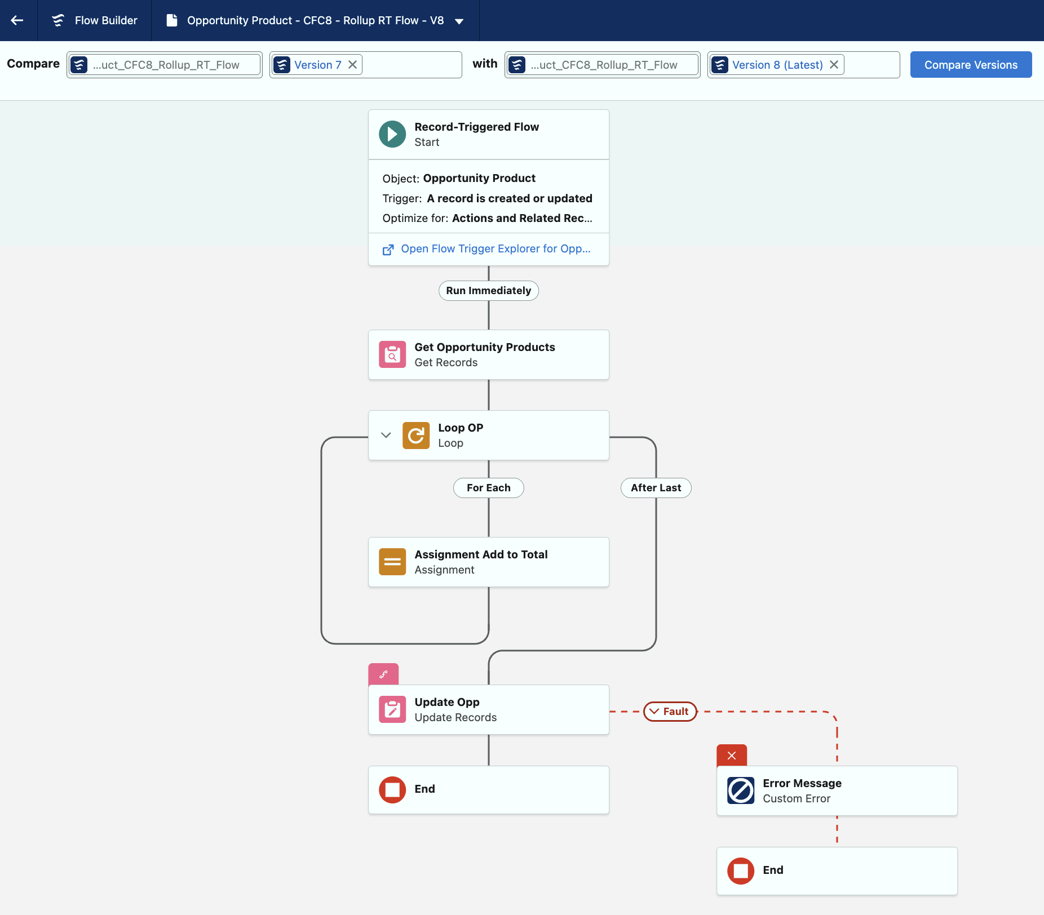Click the Compare Versions button
The width and height of the screenshot is (1044, 915).
tap(971, 65)
